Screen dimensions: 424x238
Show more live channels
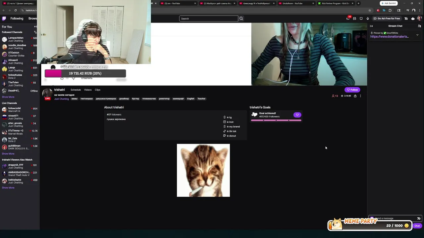click(x=8, y=154)
